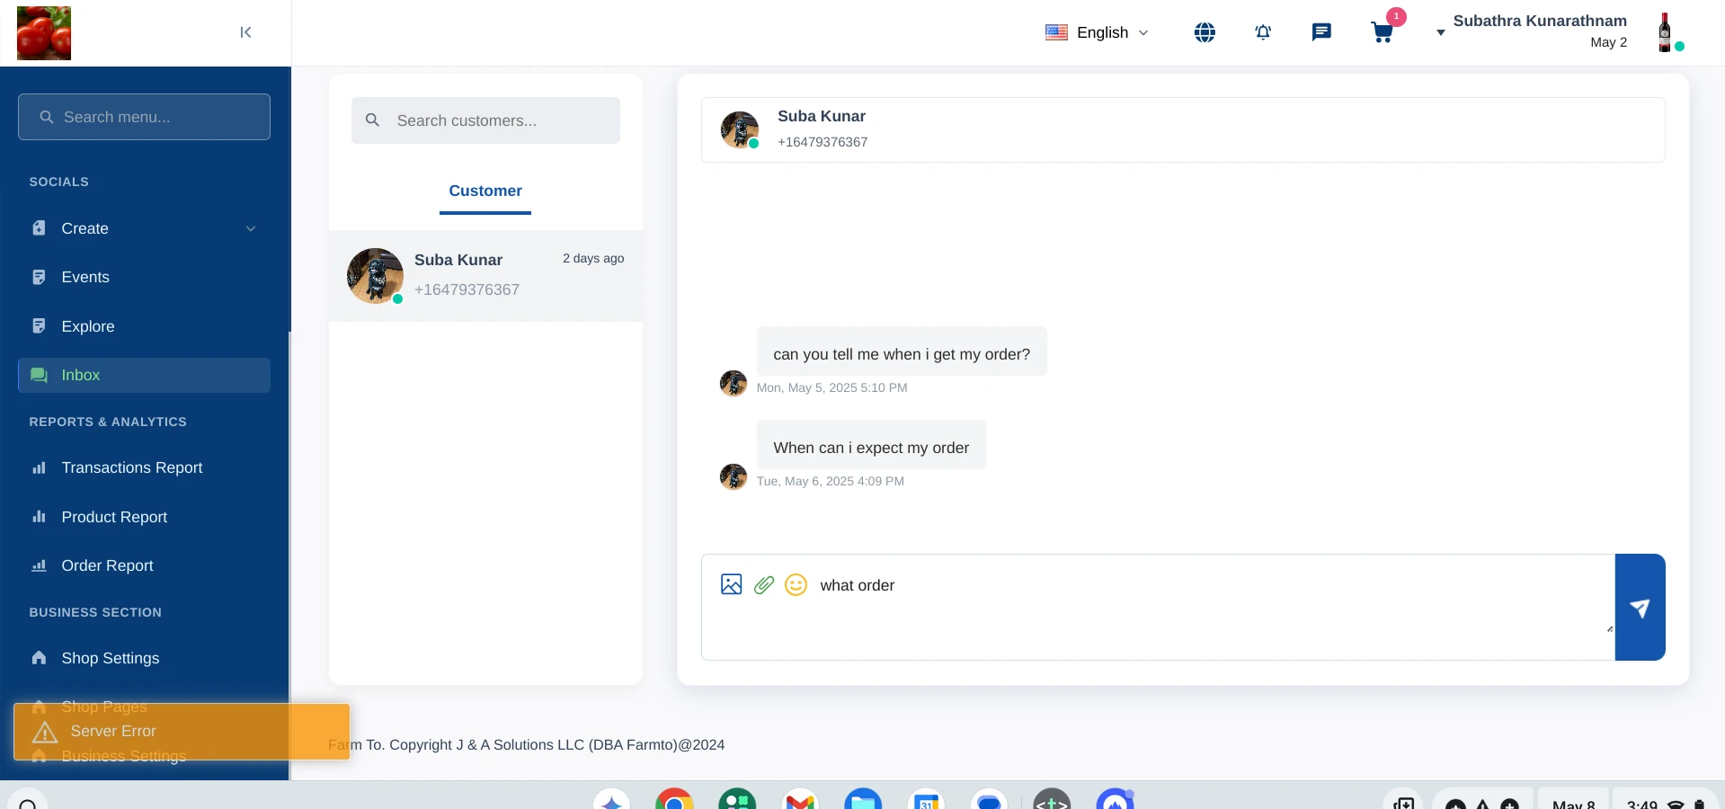Open the English language dropdown
Screen dimensions: 1725x809
click(1097, 32)
